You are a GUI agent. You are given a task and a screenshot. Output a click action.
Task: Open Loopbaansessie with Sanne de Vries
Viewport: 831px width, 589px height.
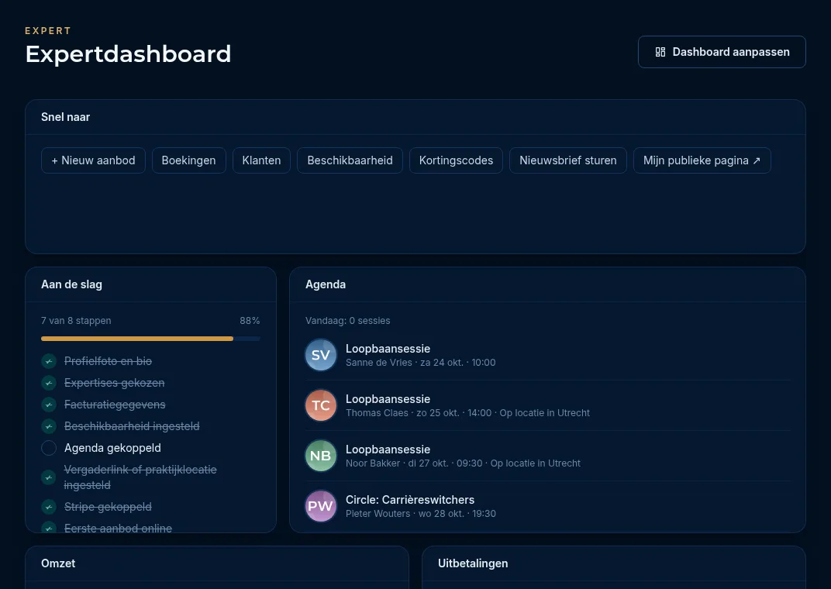point(388,349)
